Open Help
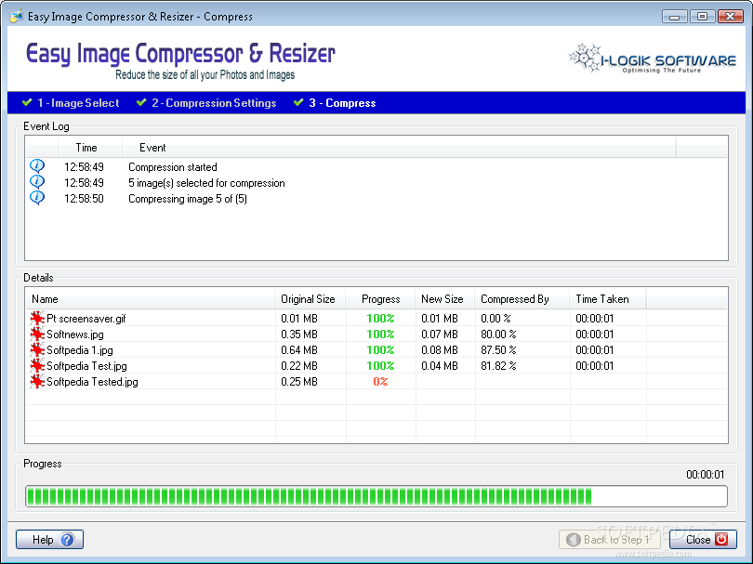 (x=50, y=540)
